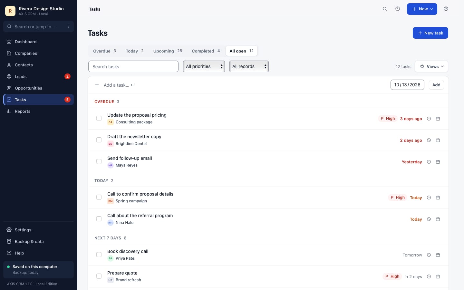
Task: Check off Send follow-up email task
Action: [99, 161]
